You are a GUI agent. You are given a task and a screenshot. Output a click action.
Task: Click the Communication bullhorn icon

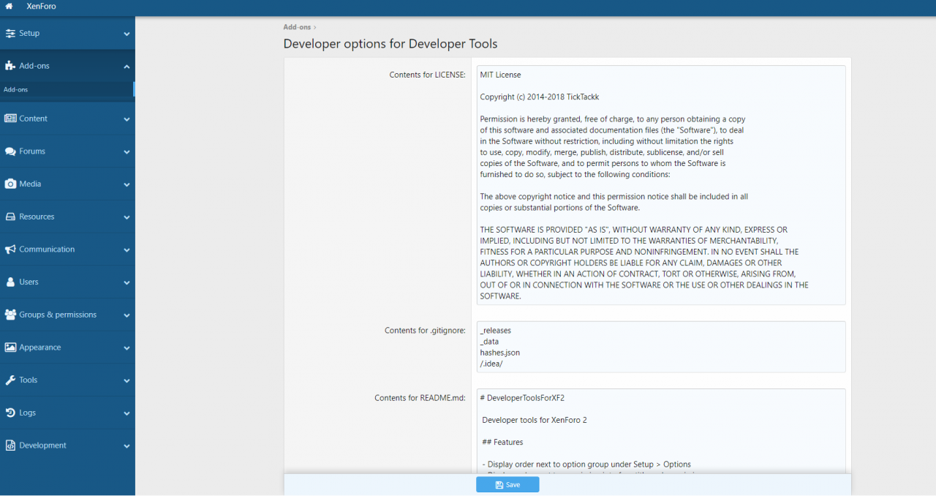[x=10, y=249]
